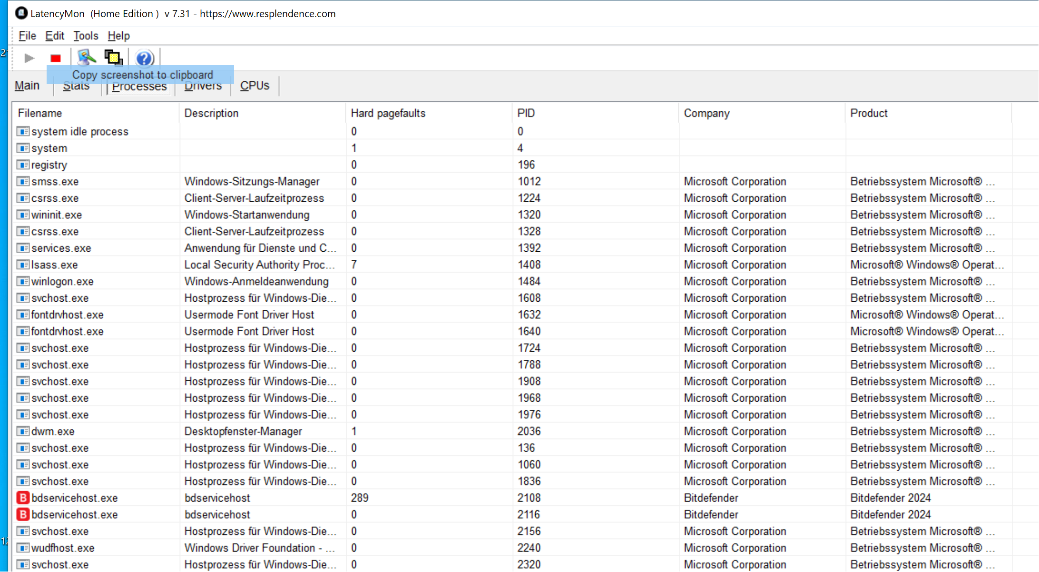Image resolution: width=1039 pixels, height=572 pixels.
Task: Switch to the Drivers tab
Action: click(x=203, y=87)
